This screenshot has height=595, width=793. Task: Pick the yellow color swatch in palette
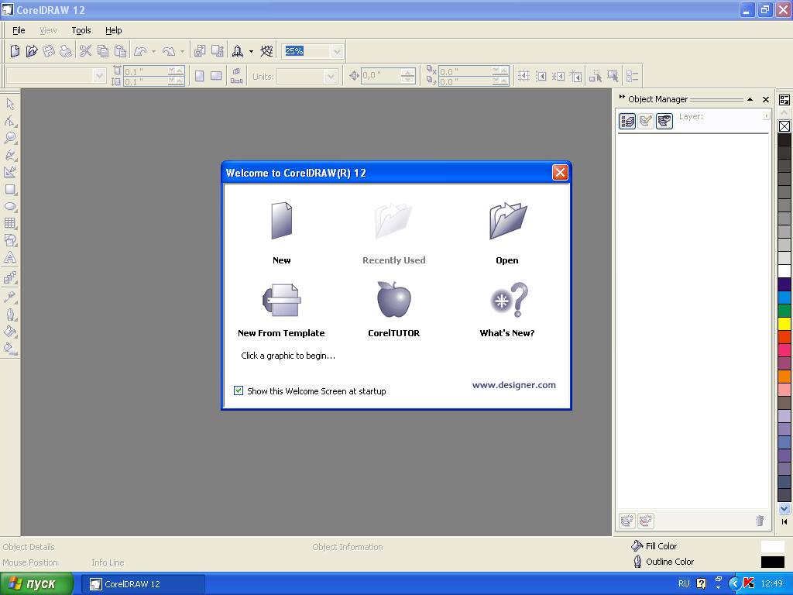tap(784, 323)
